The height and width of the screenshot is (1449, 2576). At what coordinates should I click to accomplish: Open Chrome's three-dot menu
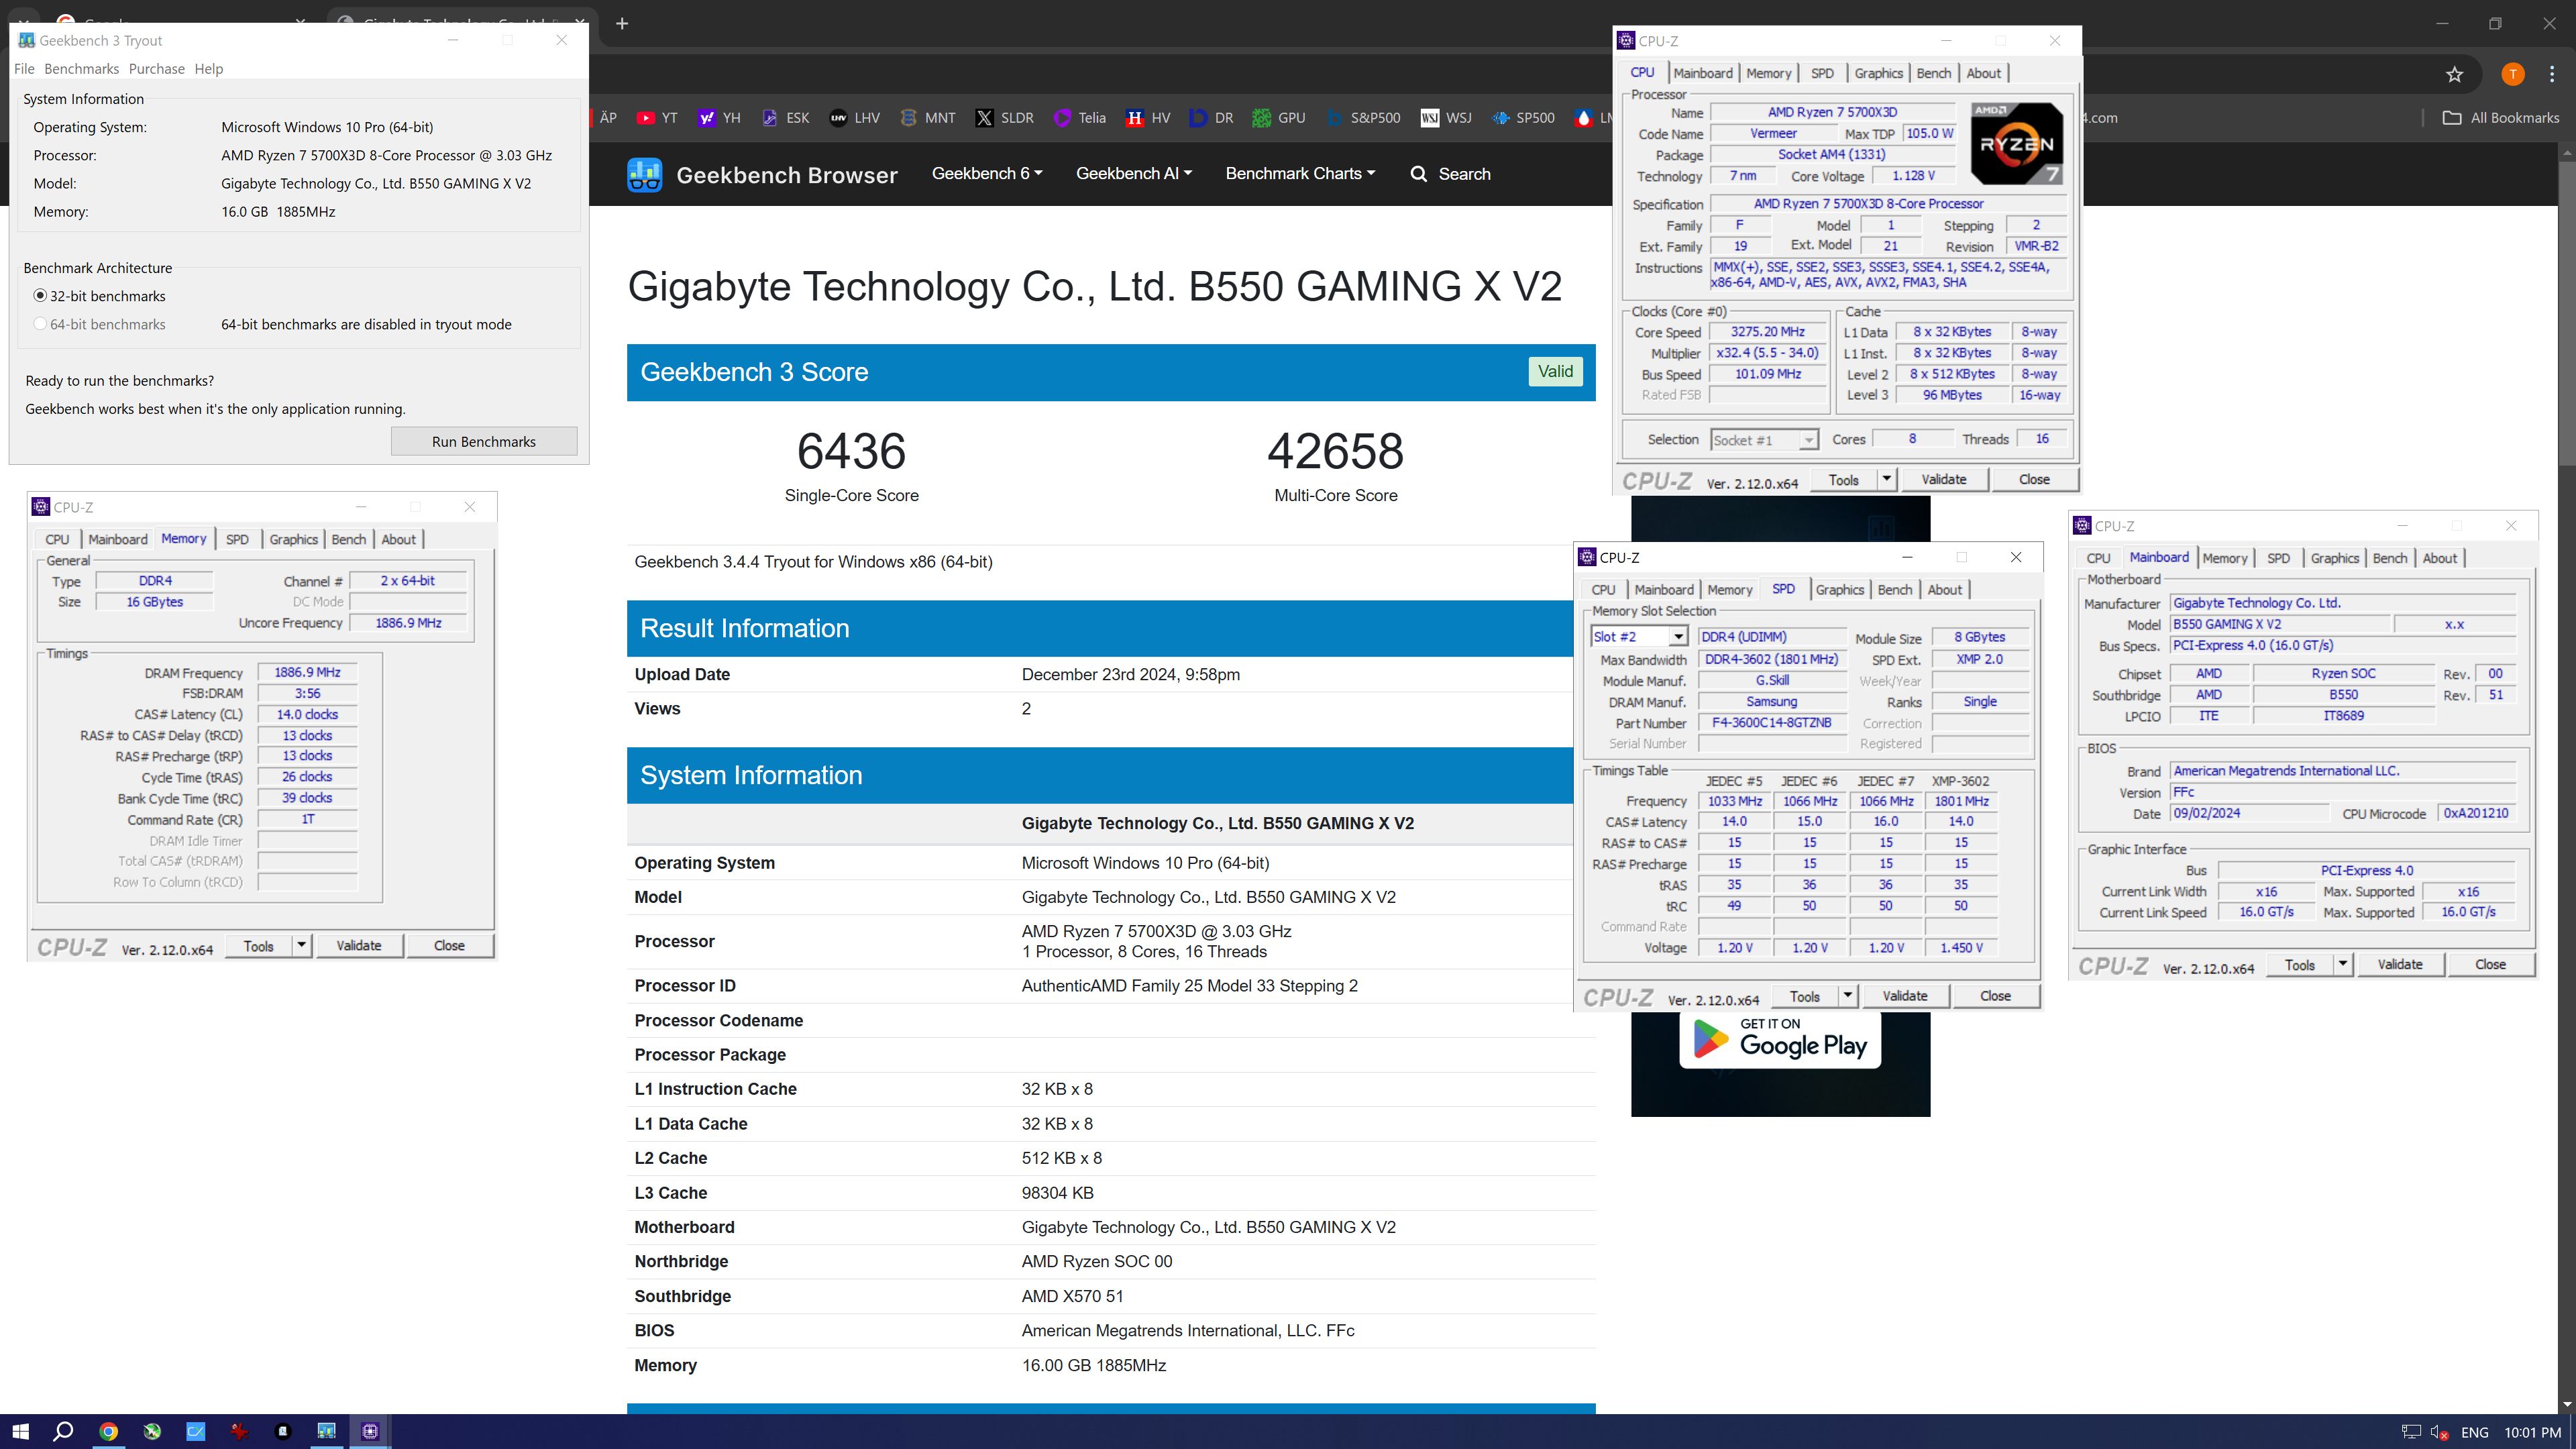2552,74
